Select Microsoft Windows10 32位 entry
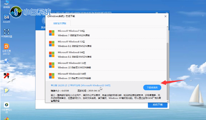The height and width of the screenshot is (120, 206). [x=106, y=65]
